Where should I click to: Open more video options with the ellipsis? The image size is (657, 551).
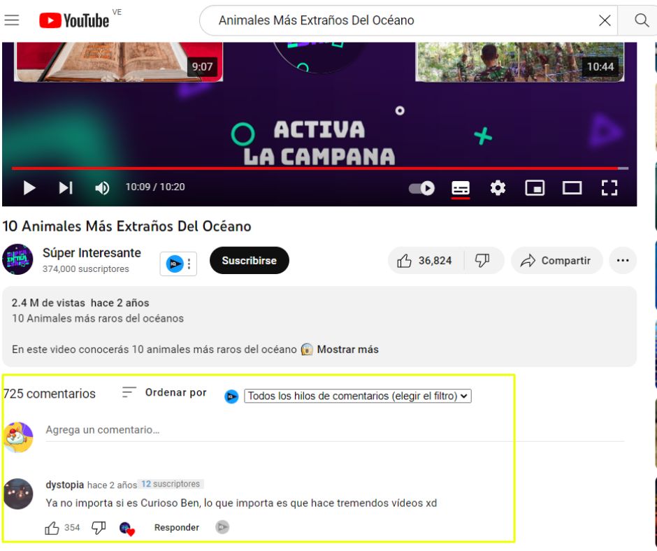click(623, 260)
